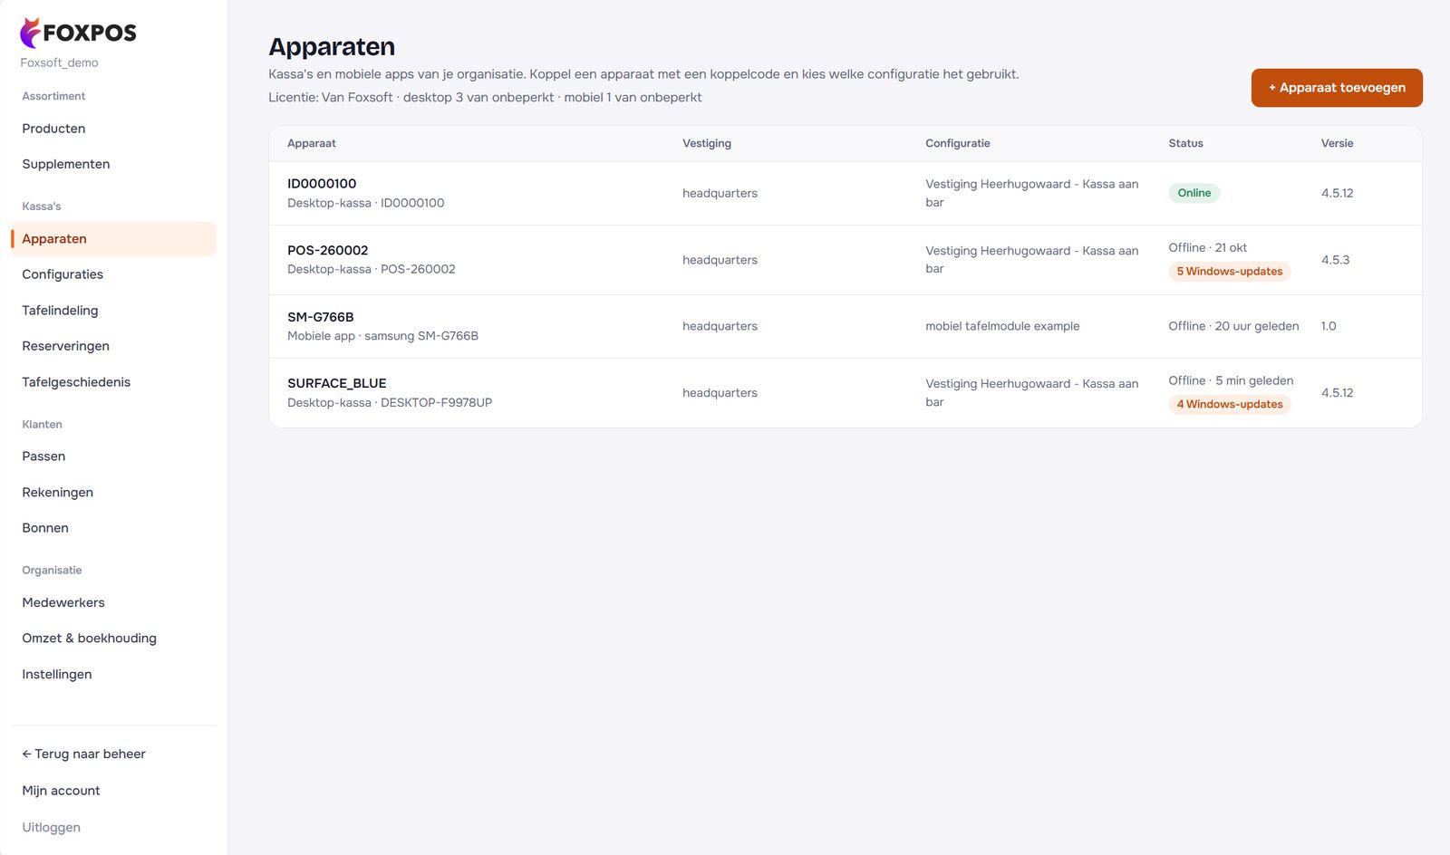Image resolution: width=1450 pixels, height=855 pixels.
Task: Click the Status column header
Action: 1185,143
